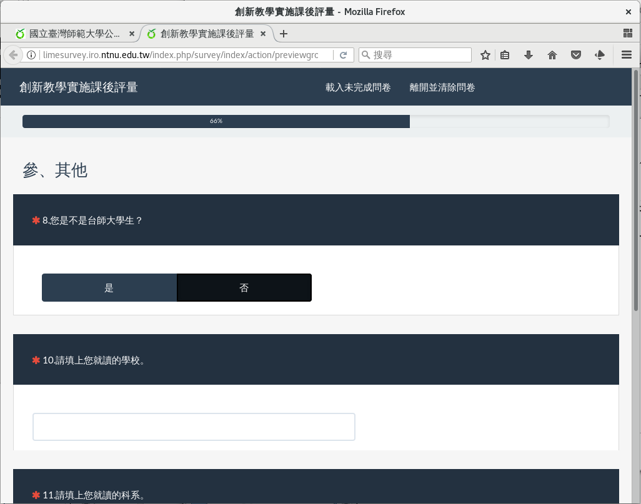Click the toolbar icon right of Pocket
641x504 pixels.
(x=600, y=55)
